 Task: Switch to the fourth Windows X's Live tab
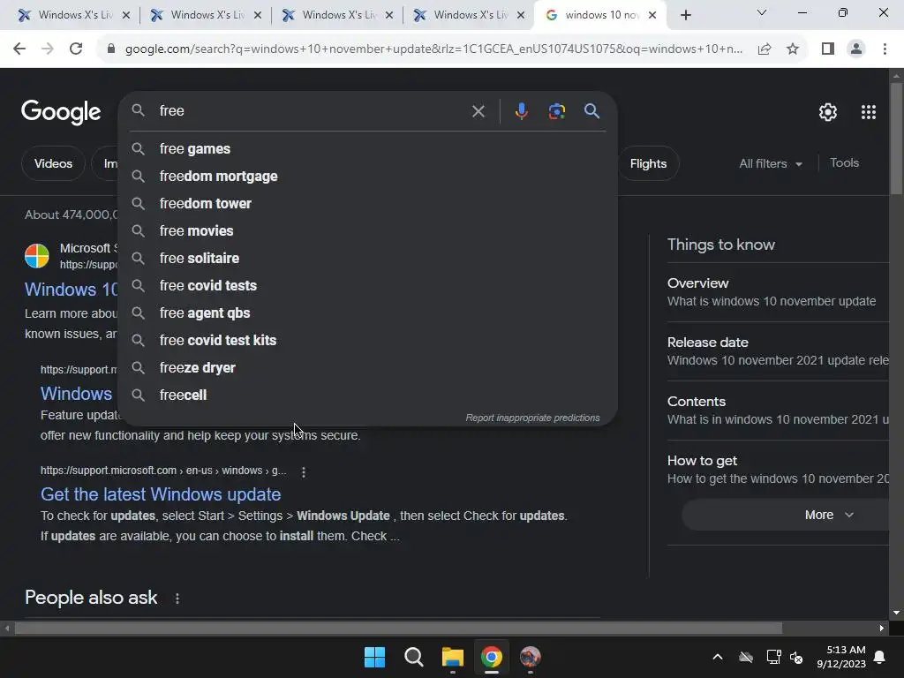pos(469,15)
